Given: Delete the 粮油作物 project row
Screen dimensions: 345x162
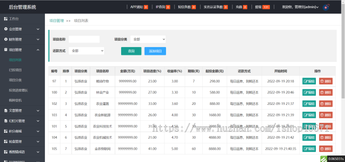Looking at the screenshot, I should pyautogui.click(x=325, y=81).
